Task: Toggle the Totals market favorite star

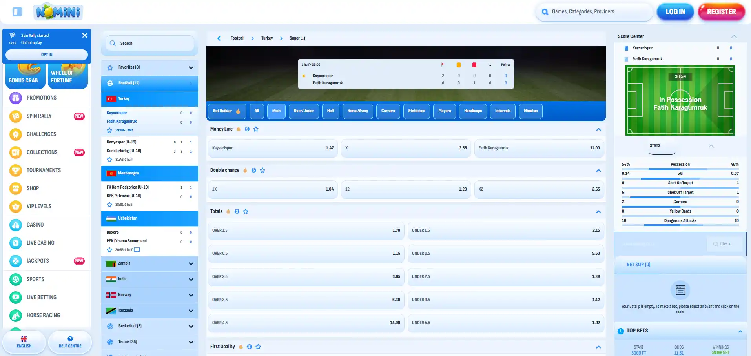Action: tap(246, 211)
